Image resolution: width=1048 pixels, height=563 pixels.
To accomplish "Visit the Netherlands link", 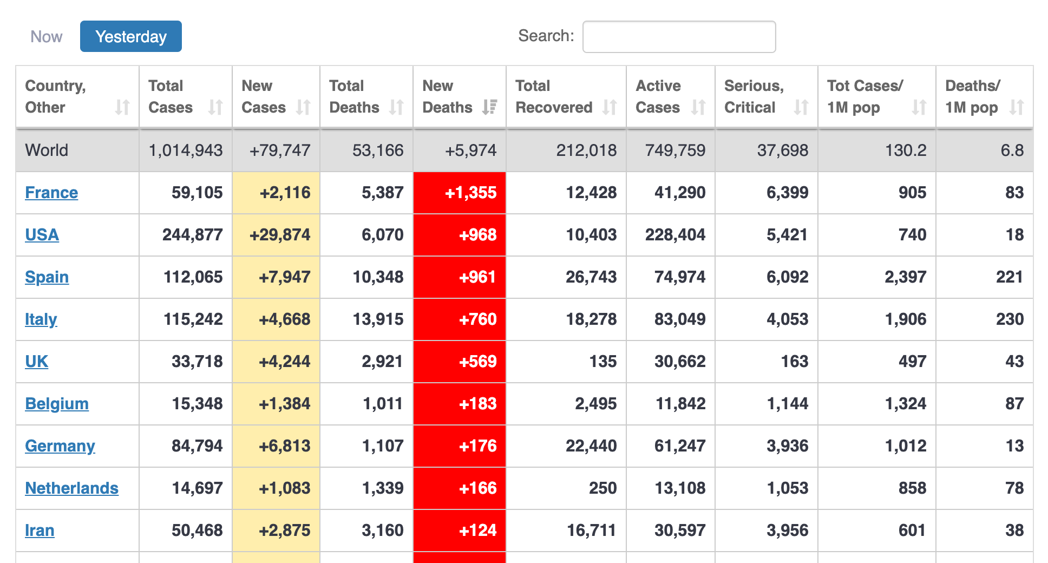I will (x=71, y=488).
